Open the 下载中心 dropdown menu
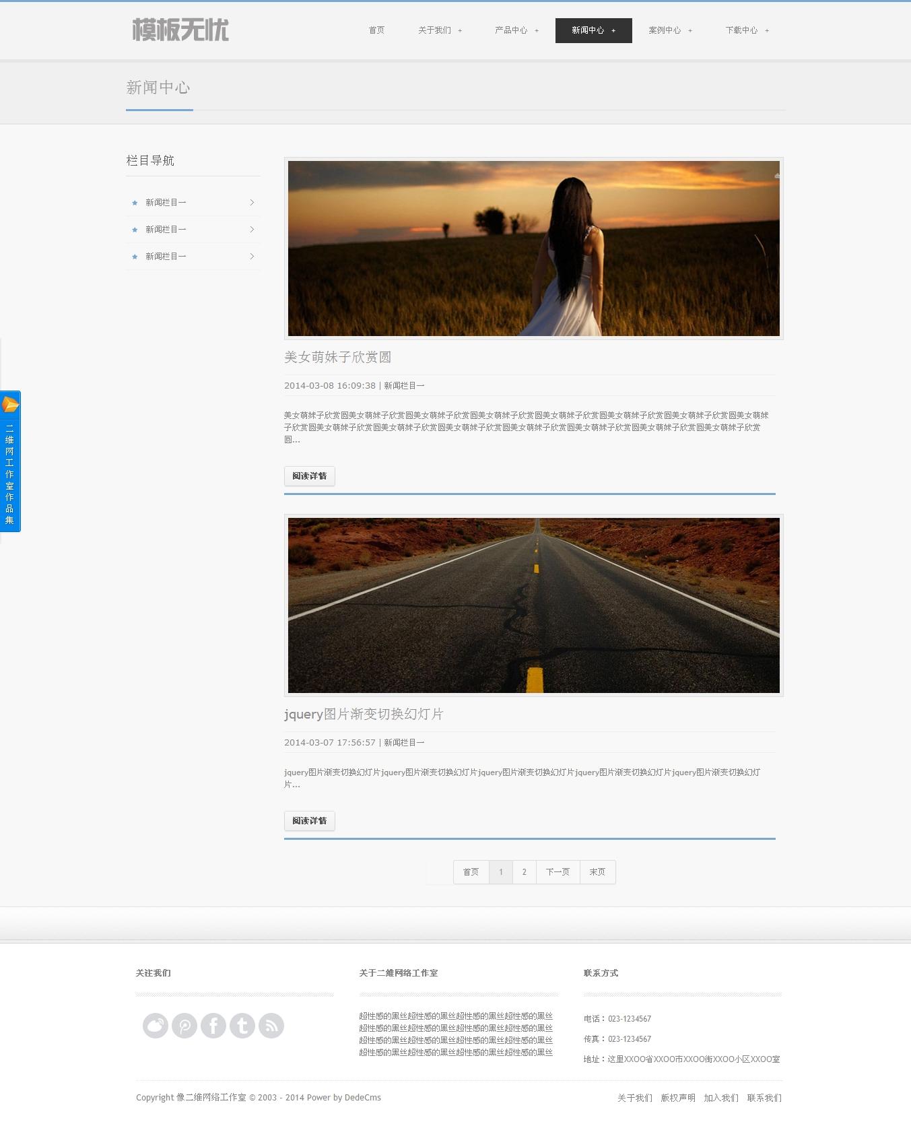Viewport: 911px width, 1122px height. pyautogui.click(x=747, y=30)
